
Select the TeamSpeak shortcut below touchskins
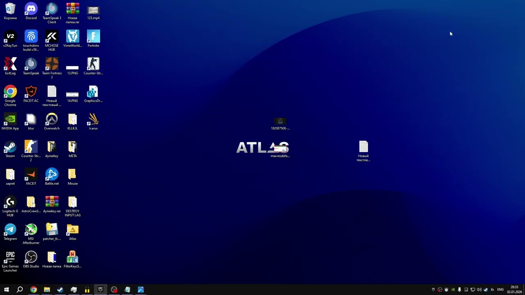[x=31, y=67]
